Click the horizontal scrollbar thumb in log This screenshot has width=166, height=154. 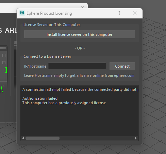(43, 138)
